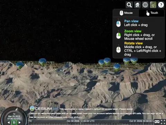Click the 'Zoom view' heading
166x125 pixels.
pos(133,31)
